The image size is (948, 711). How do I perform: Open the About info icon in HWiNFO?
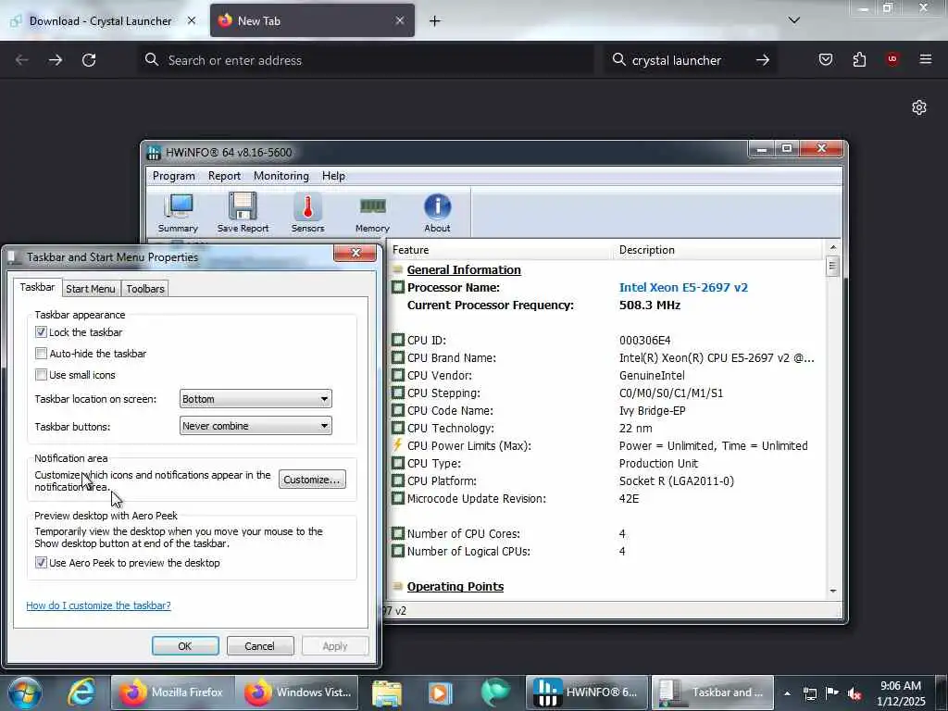click(437, 213)
